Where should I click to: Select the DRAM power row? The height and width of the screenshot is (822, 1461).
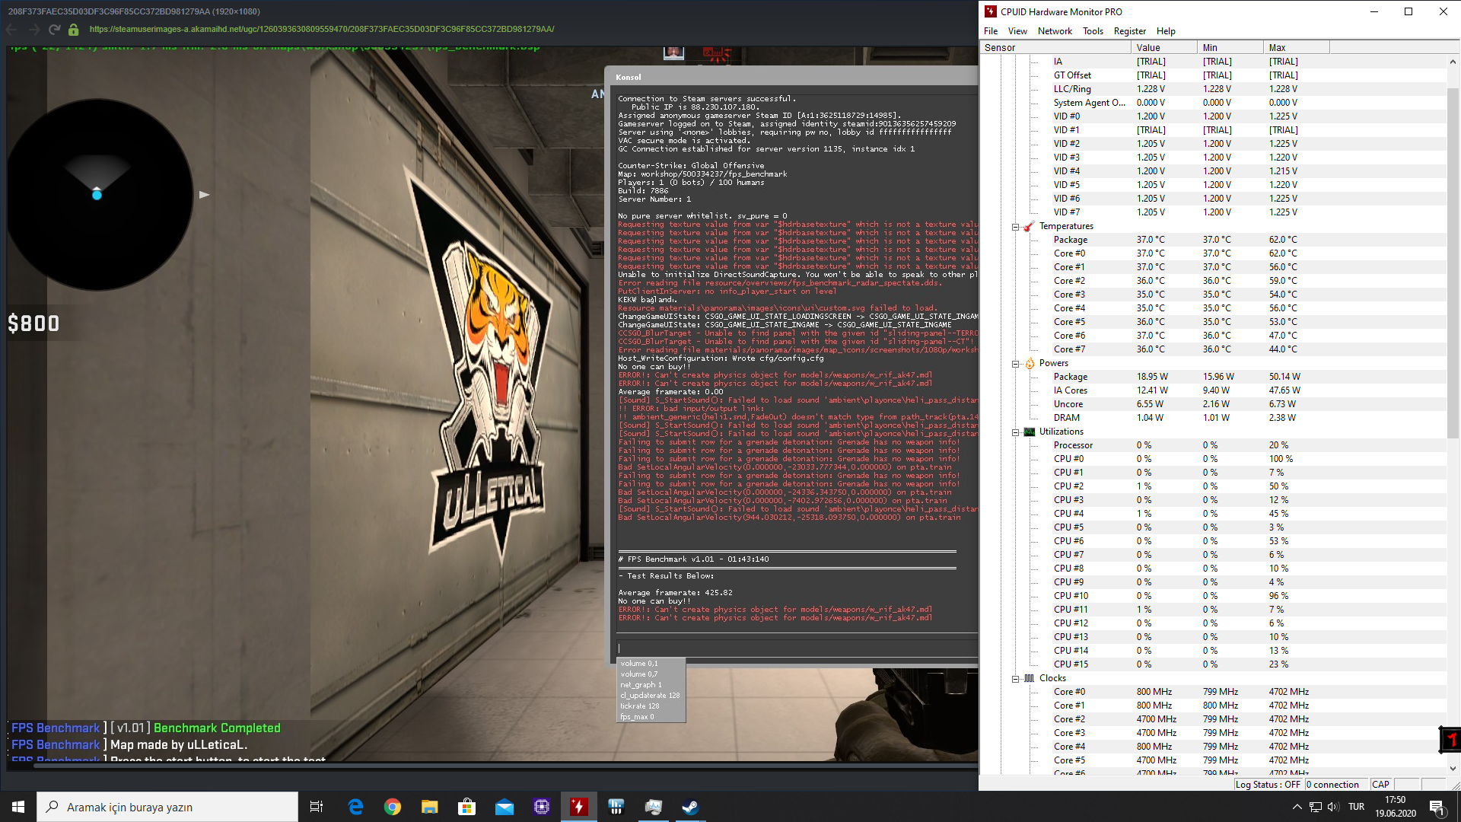point(1213,418)
